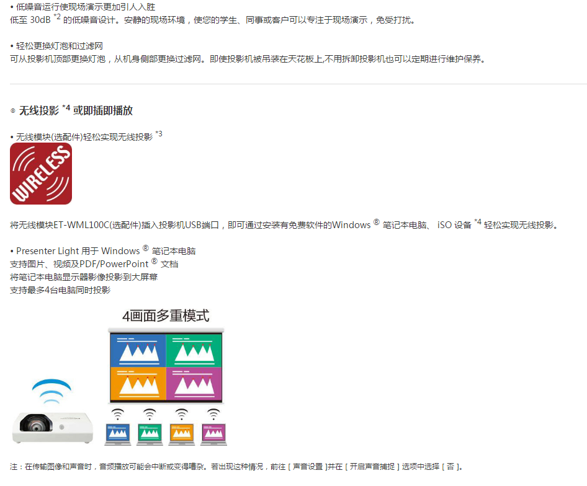The height and width of the screenshot is (486, 587).
Task: Click the 轻松更换灯泡和过滤网 bullet text
Action: click(59, 46)
